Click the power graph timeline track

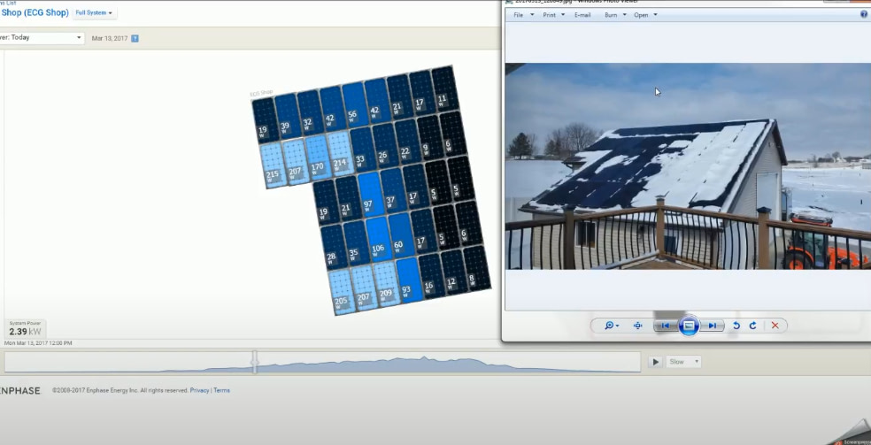(x=322, y=363)
